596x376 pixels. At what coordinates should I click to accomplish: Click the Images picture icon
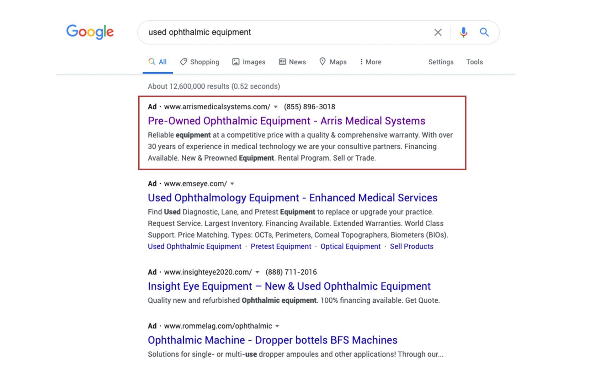(x=236, y=62)
